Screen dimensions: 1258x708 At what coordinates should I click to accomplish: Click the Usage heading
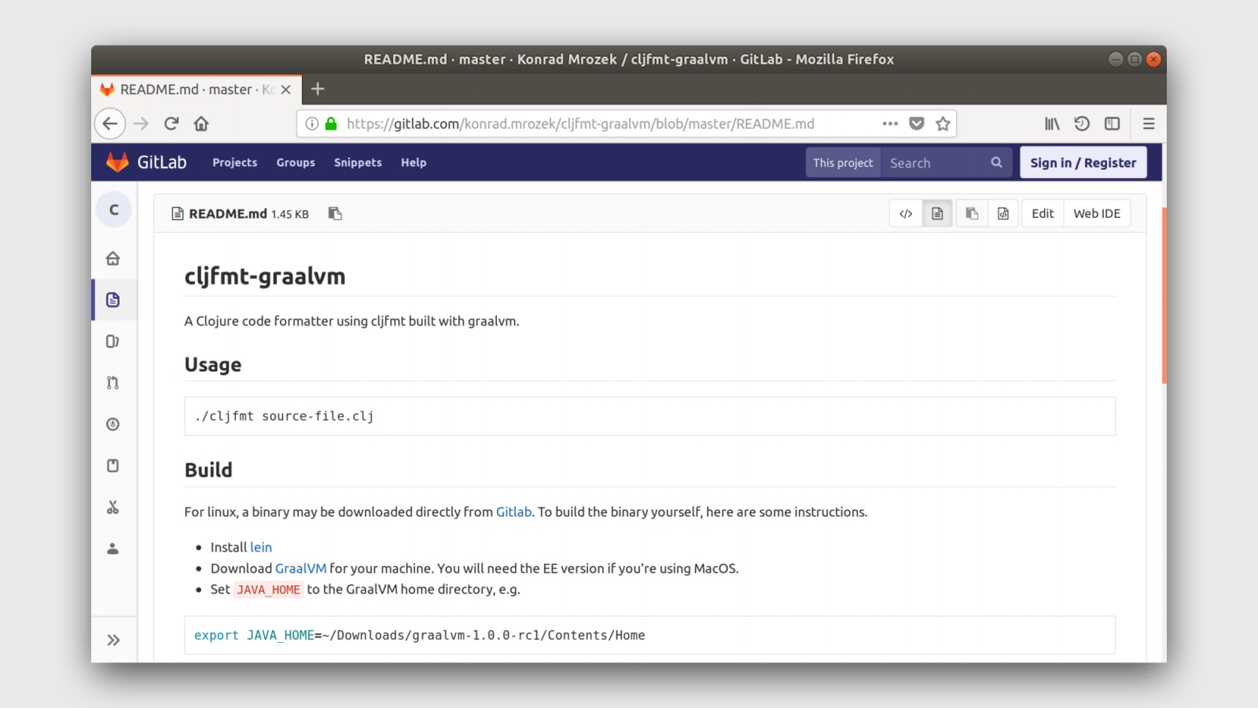[x=213, y=364]
